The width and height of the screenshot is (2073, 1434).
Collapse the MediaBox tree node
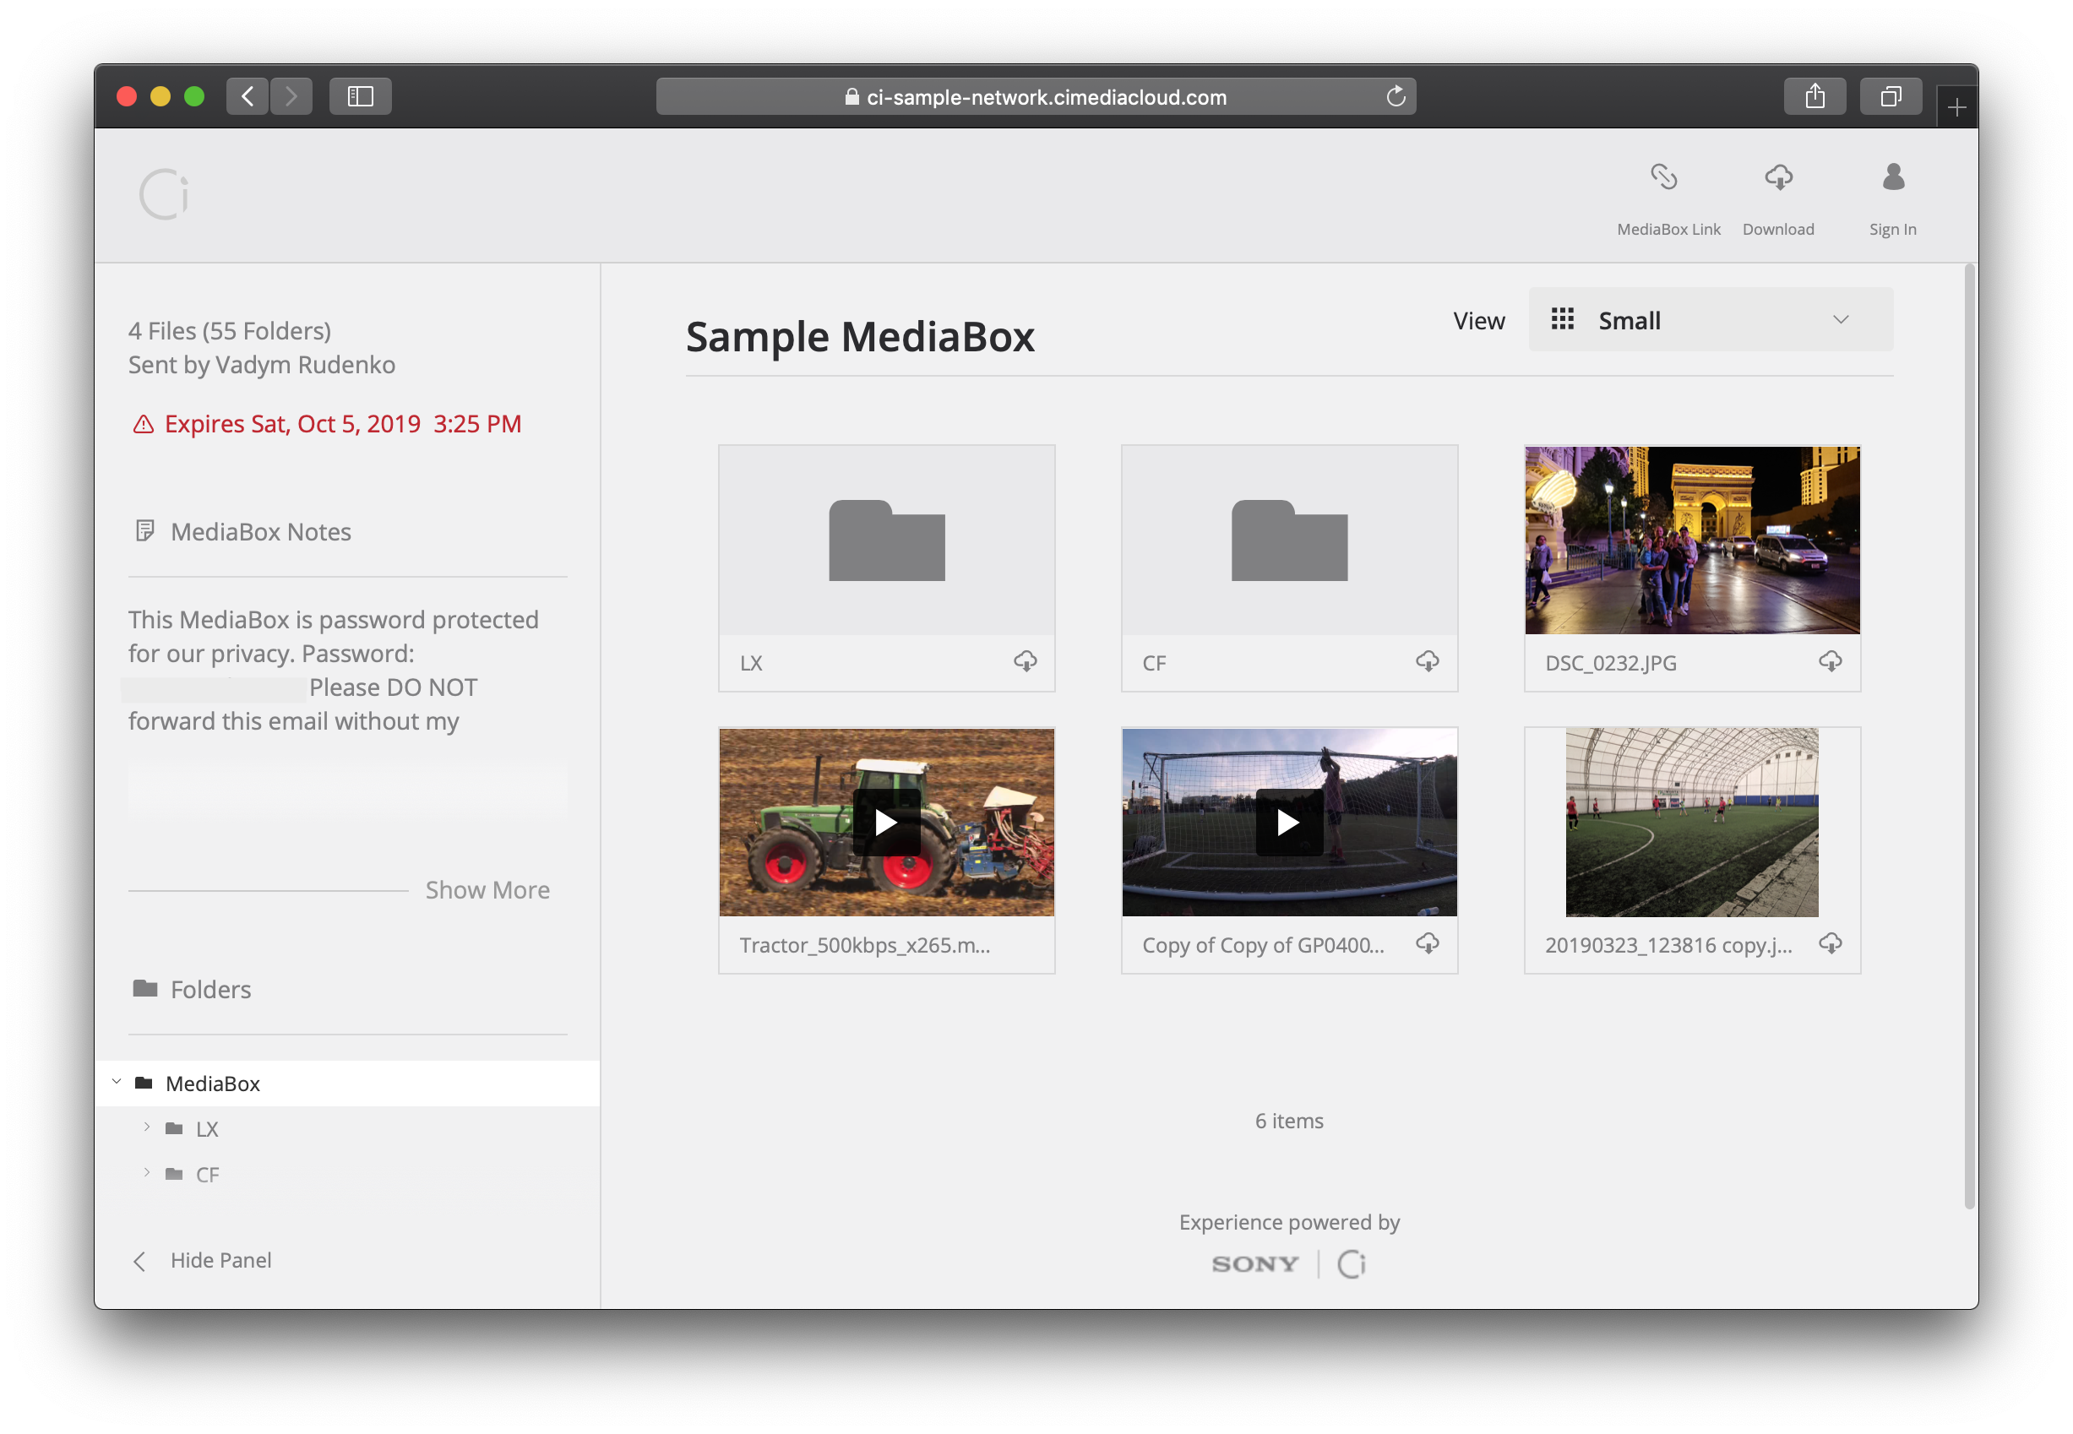(x=116, y=1081)
